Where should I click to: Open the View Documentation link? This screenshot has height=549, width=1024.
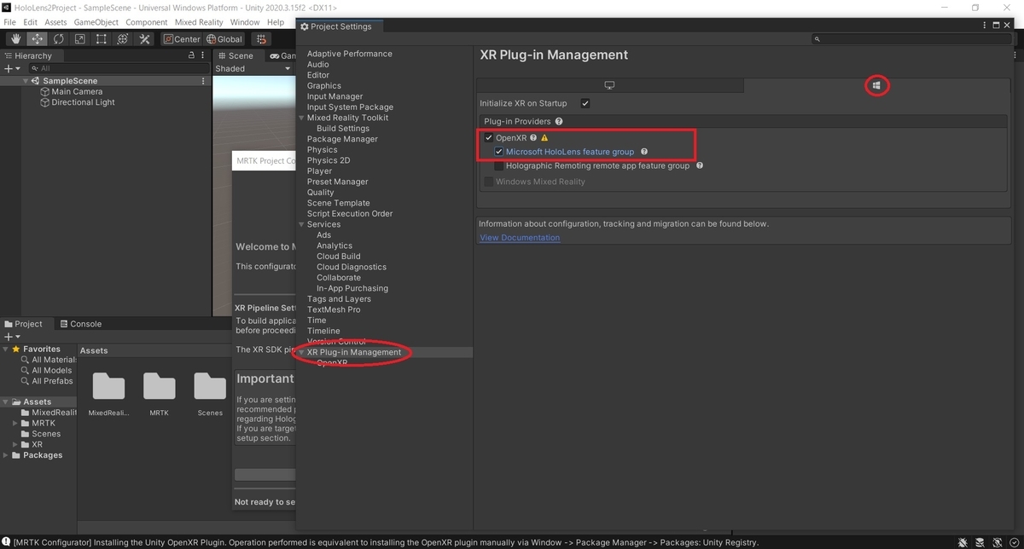pyautogui.click(x=520, y=238)
